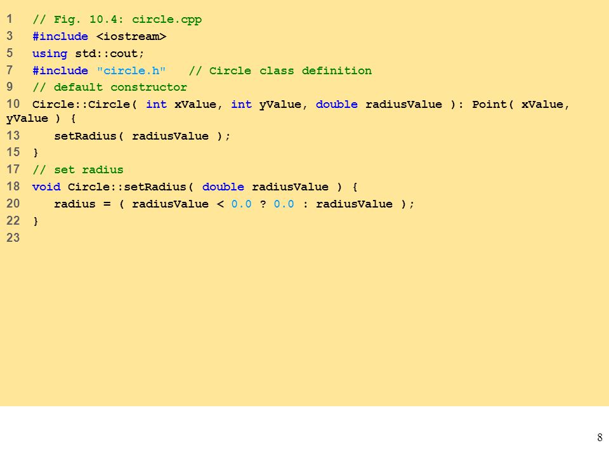Click closing brace on line 15
Screen dimensions: 609x457
point(36,153)
